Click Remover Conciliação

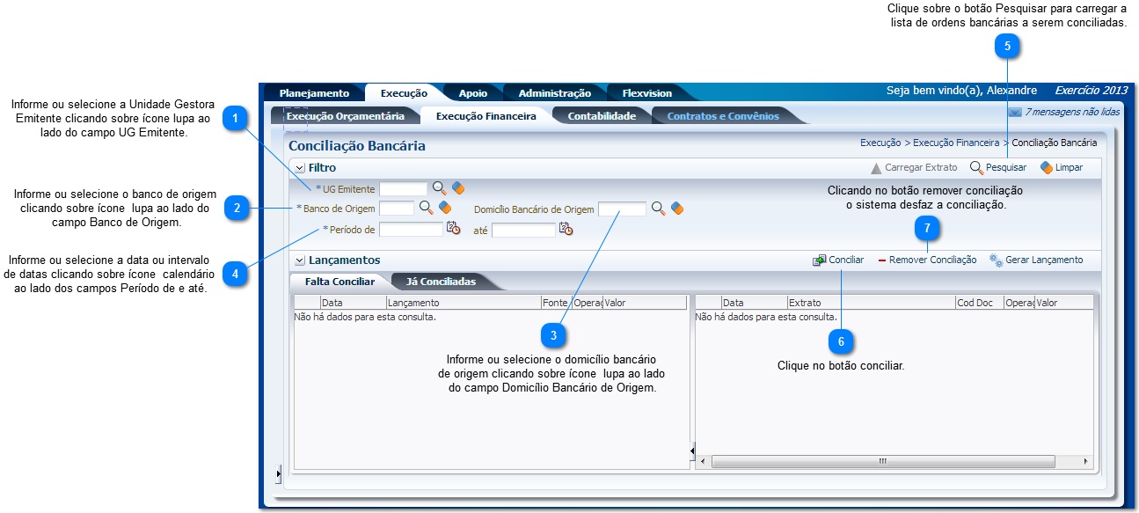(x=931, y=260)
